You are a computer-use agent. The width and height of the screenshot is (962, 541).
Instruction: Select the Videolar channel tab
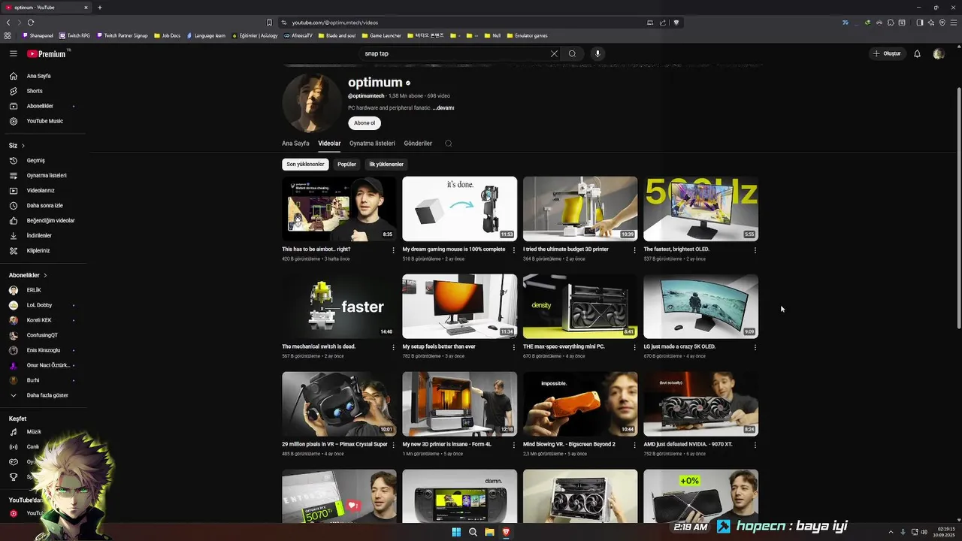click(329, 144)
